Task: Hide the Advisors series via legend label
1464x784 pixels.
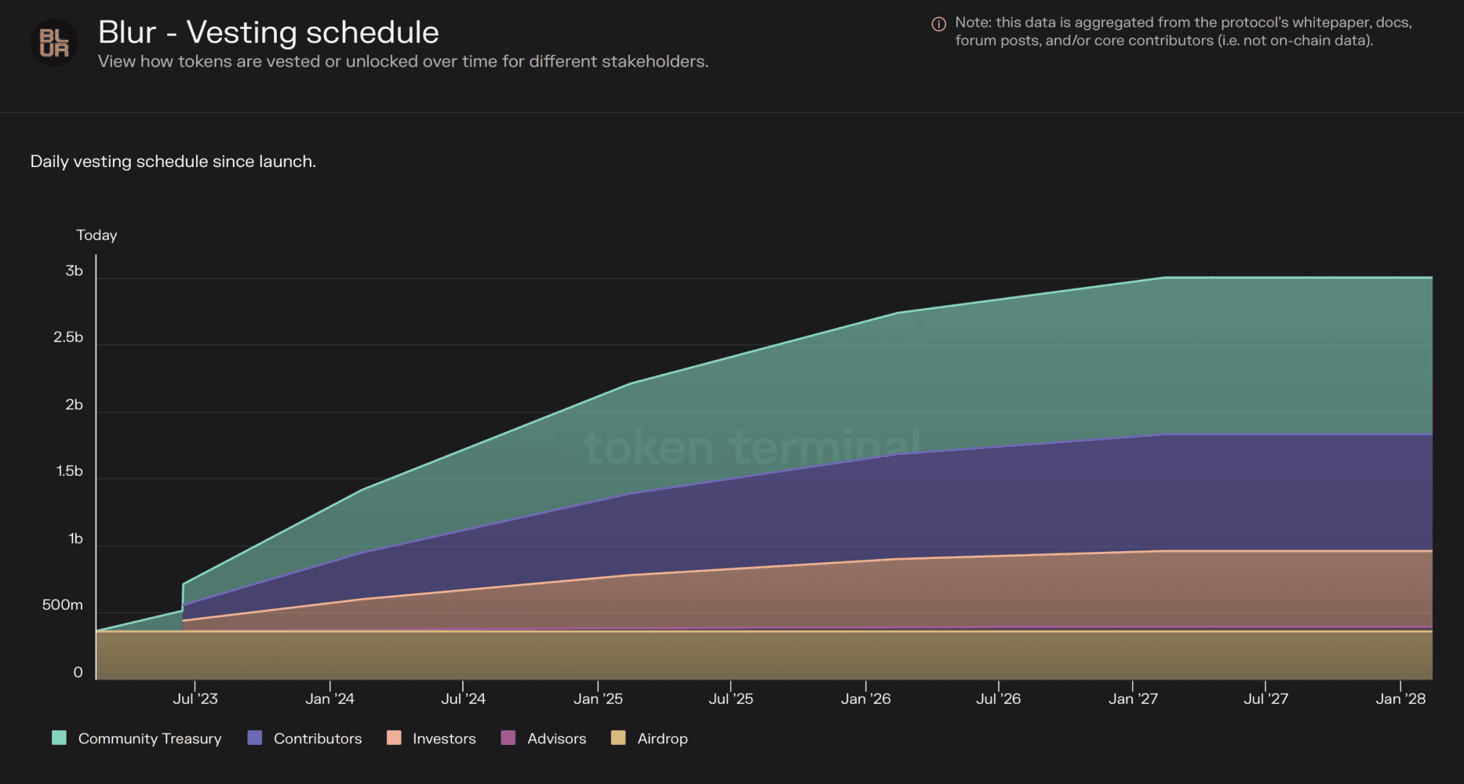Action: coord(557,738)
